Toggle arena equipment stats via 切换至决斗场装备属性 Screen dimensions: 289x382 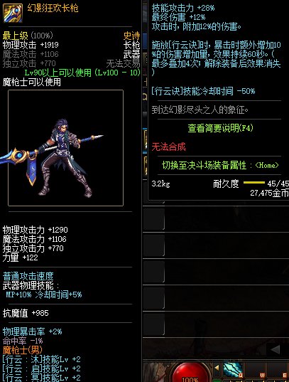220,165
